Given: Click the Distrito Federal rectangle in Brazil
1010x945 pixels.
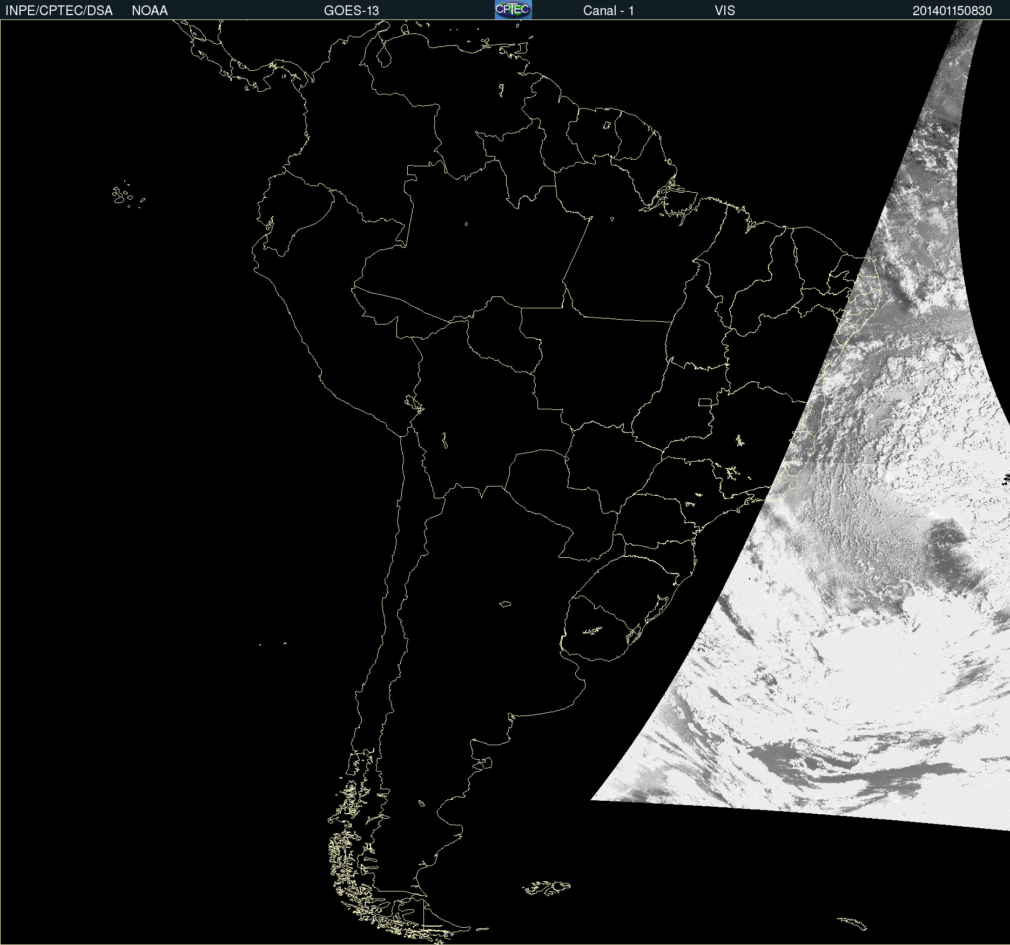Looking at the screenshot, I should coord(705,402).
